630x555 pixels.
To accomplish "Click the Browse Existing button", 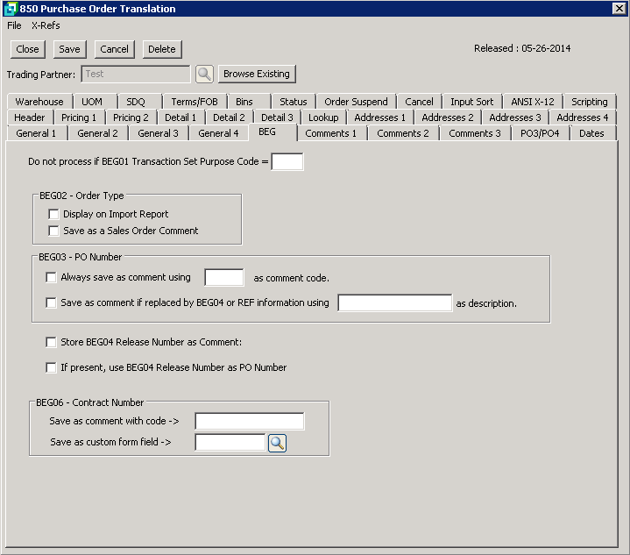I will point(257,74).
